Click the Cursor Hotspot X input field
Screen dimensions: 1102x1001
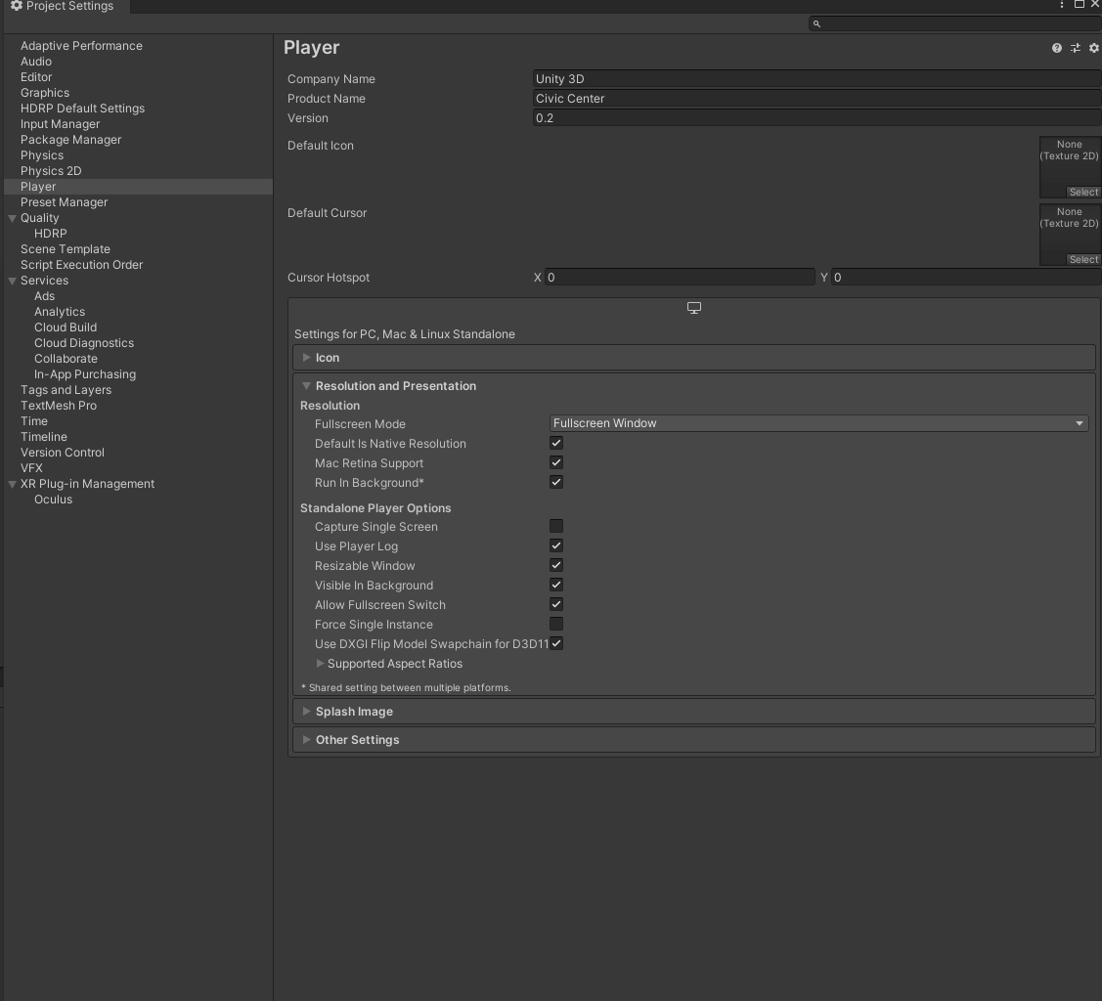pyautogui.click(x=678, y=277)
